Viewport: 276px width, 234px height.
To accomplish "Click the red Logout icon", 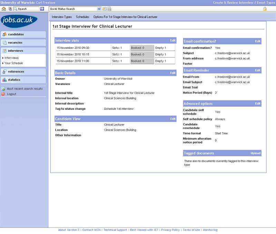I will coord(3,94).
